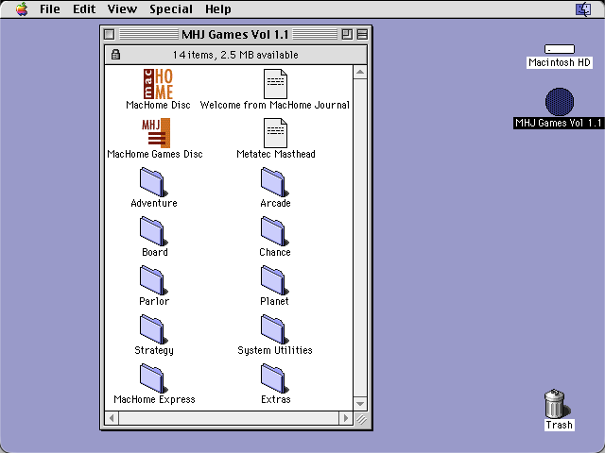Click the locked padlock icon in window header
The height and width of the screenshot is (453, 605).
coord(115,55)
